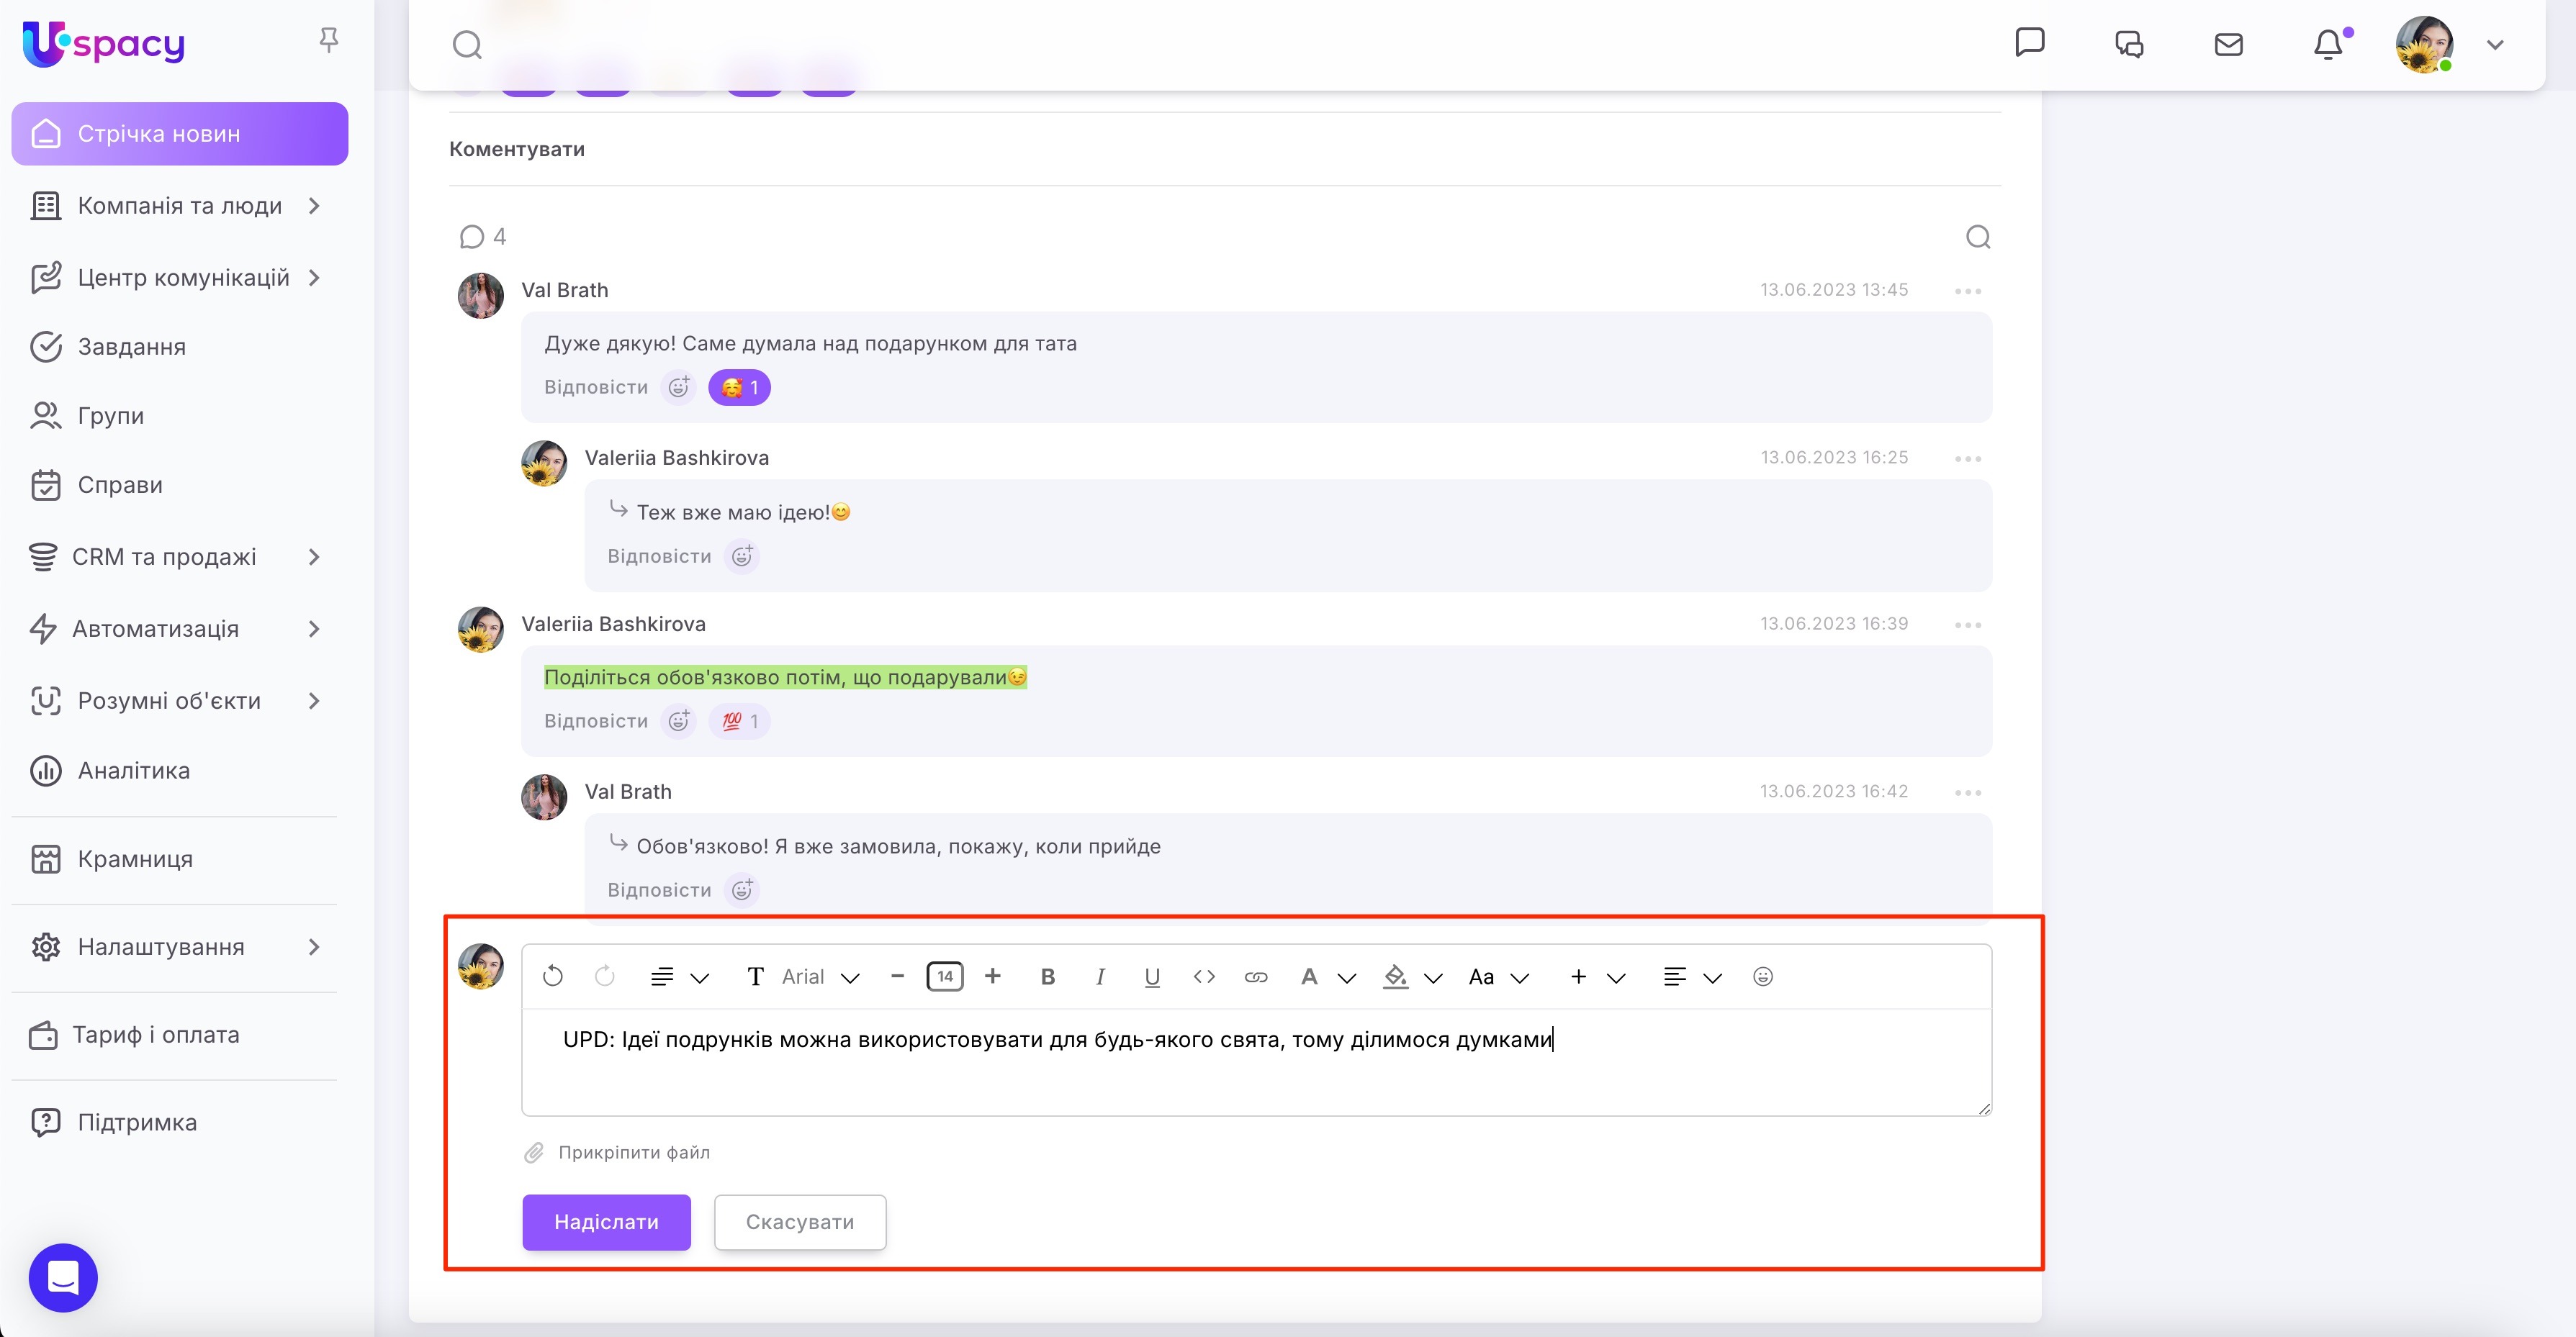Toggle bold formatting in the editor
Screen dimensions: 2576x1337
point(1048,976)
